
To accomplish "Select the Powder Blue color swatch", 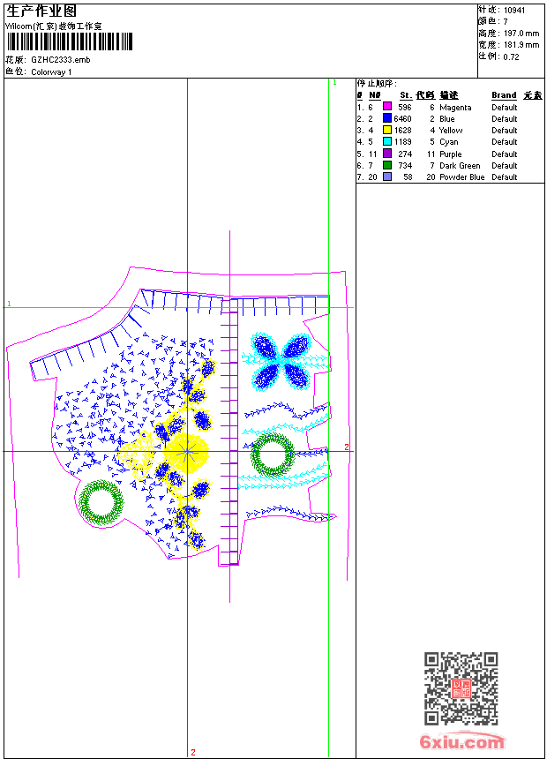I will (x=387, y=177).
